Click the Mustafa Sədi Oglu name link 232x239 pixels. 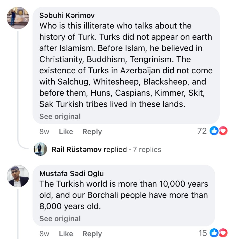pyautogui.click(x=71, y=174)
